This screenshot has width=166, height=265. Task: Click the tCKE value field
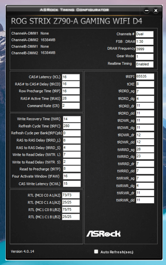point(145,84)
